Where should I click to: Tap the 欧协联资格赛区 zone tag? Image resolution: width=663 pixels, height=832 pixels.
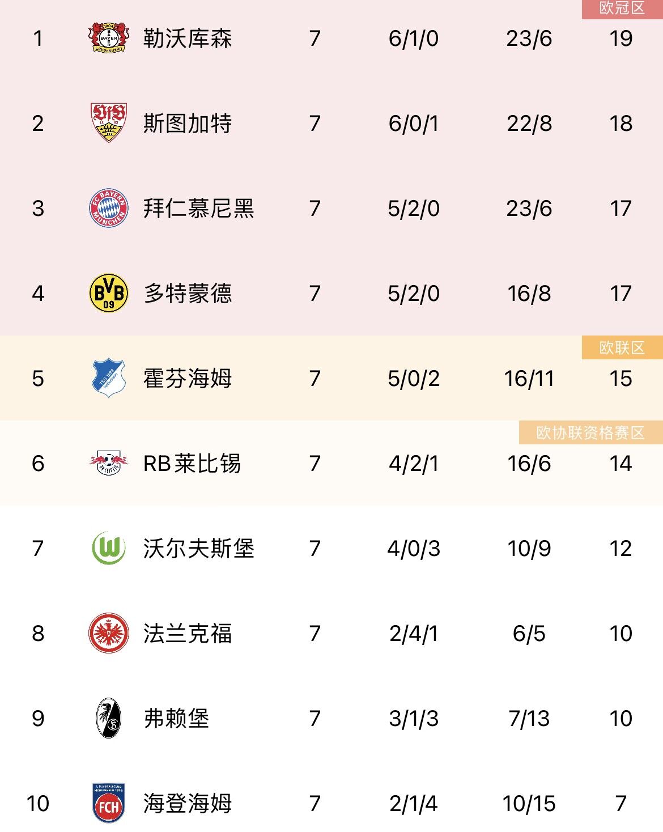(x=590, y=432)
